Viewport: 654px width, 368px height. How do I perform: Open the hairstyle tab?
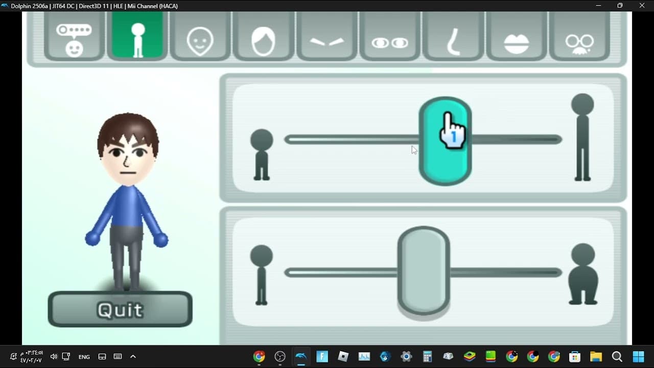point(263,36)
